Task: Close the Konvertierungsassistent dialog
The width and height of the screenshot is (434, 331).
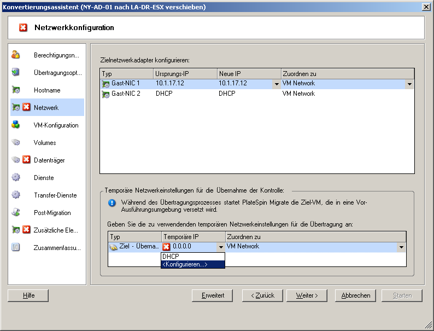Action: (426, 7)
